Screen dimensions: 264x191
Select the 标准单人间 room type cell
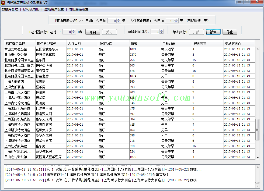(x=51, y=108)
